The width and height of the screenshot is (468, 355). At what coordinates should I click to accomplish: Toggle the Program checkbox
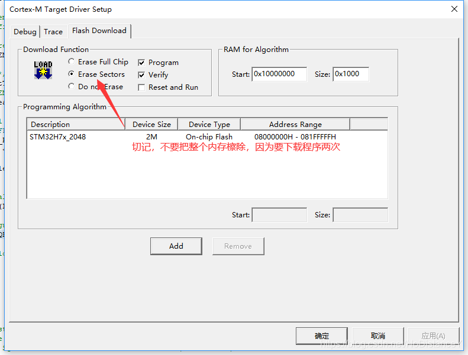[141, 63]
